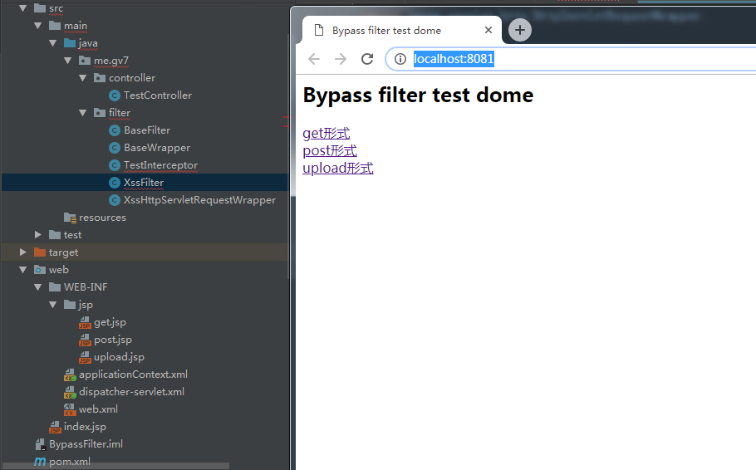This screenshot has height=470, width=756.
Task: Open a new browser tab
Action: tap(519, 31)
